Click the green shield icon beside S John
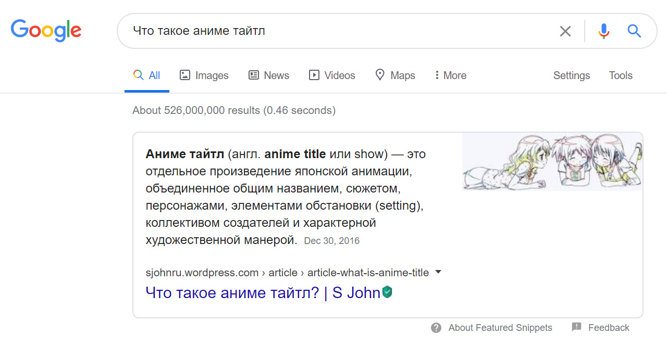This screenshot has height=347, width=667. [387, 292]
